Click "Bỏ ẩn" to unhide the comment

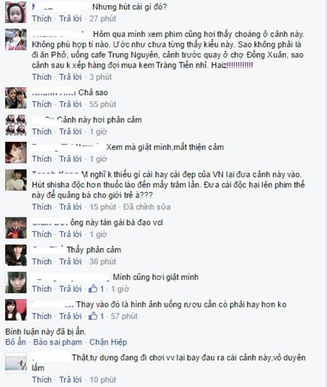(x=15, y=342)
